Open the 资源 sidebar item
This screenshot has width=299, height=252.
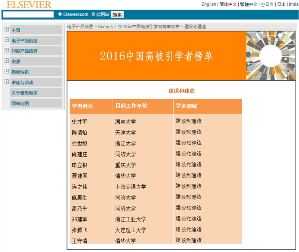[36, 61]
